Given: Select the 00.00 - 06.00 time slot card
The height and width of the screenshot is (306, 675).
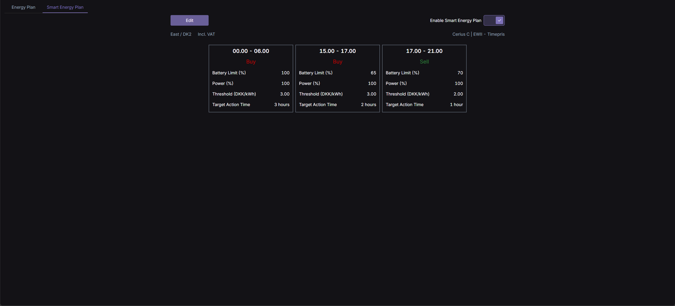Looking at the screenshot, I should coord(251,51).
